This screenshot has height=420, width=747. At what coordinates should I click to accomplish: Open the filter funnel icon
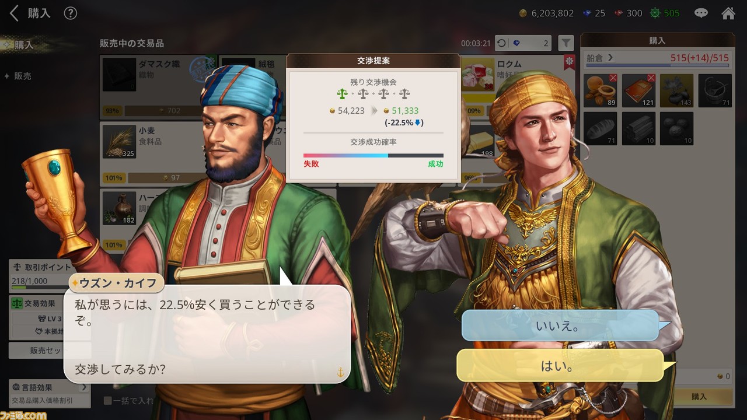click(x=566, y=43)
